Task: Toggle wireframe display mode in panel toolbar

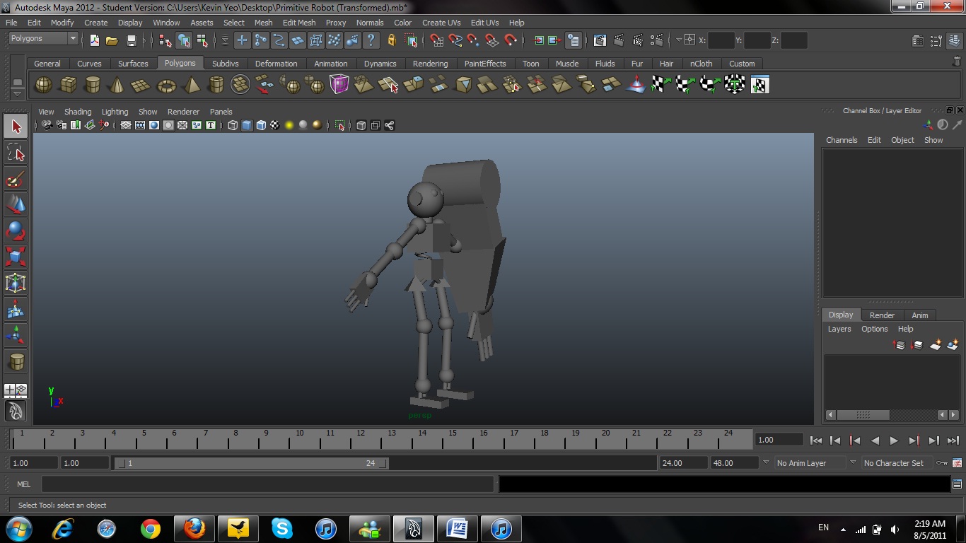Action: point(233,125)
